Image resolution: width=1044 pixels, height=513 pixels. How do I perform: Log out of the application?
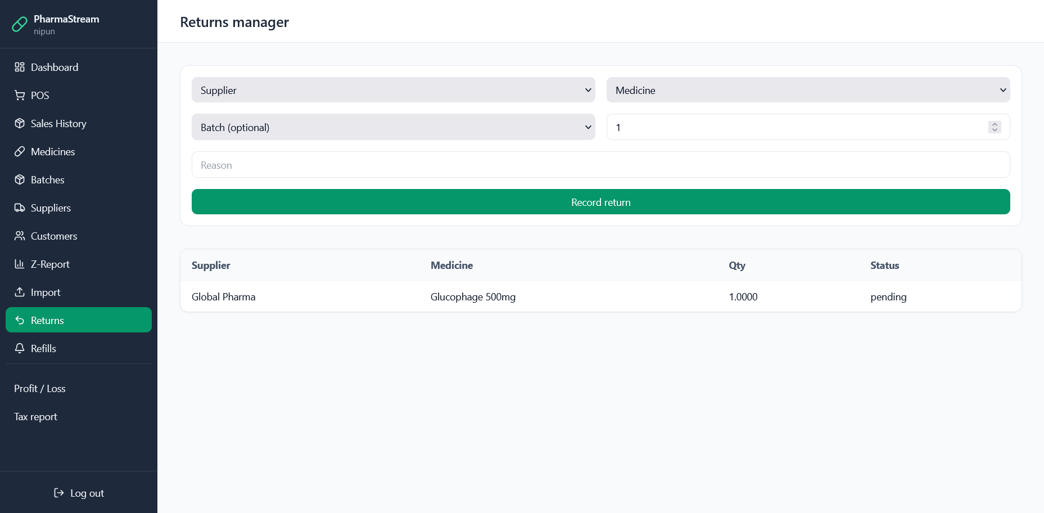(x=79, y=493)
